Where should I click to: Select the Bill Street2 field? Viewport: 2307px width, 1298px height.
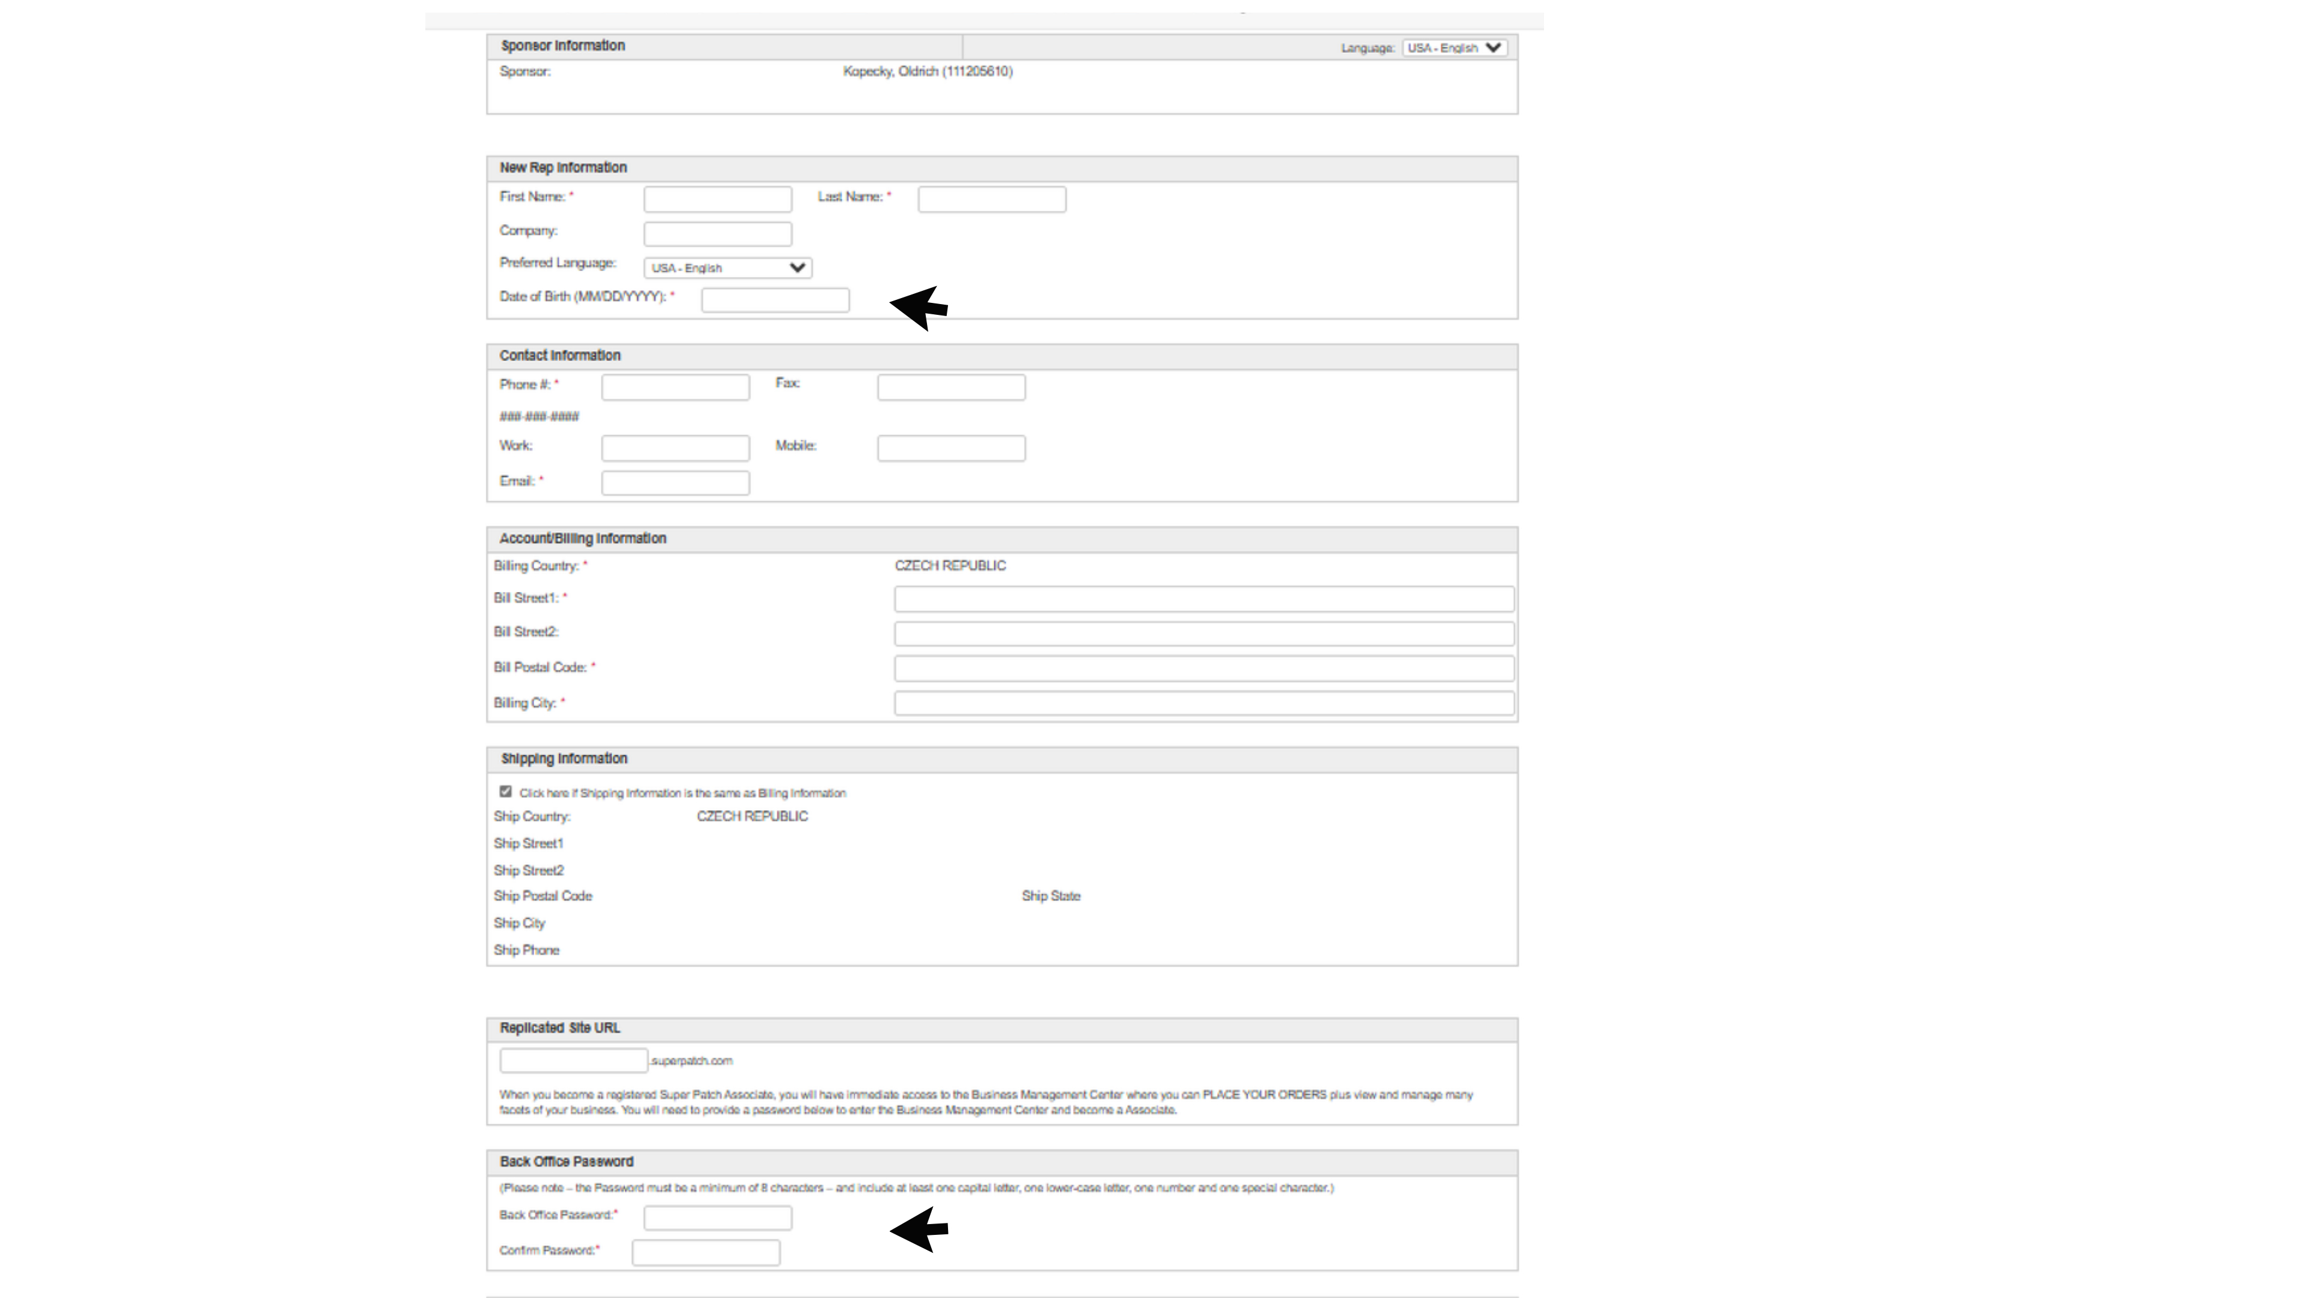tap(1203, 634)
